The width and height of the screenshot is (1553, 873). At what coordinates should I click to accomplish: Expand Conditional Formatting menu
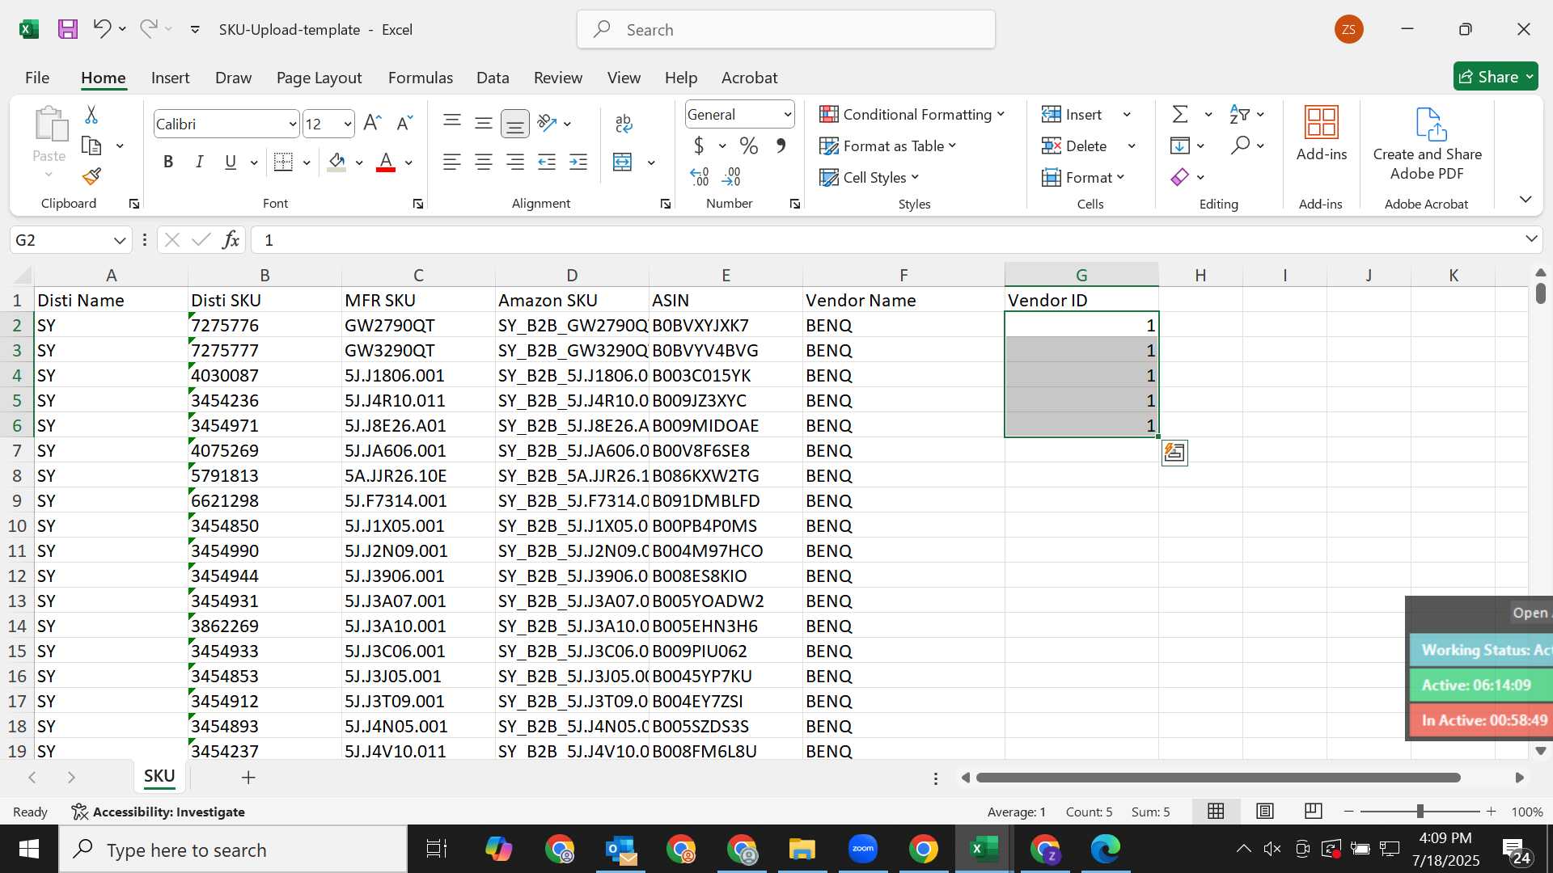[x=912, y=114]
